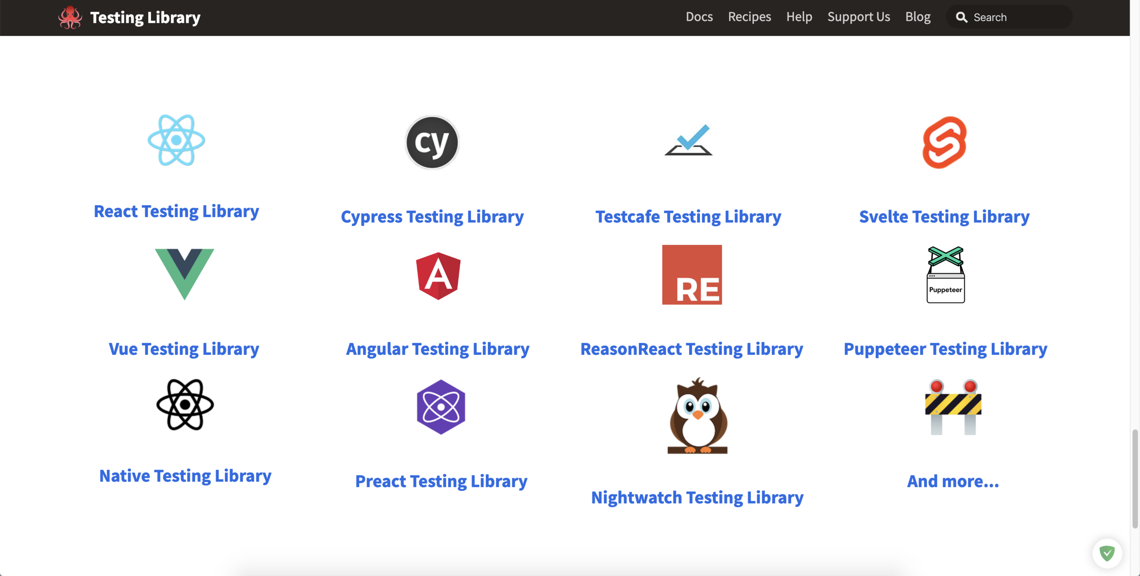Open the Docs menu item
The height and width of the screenshot is (576, 1140).
coord(699,17)
